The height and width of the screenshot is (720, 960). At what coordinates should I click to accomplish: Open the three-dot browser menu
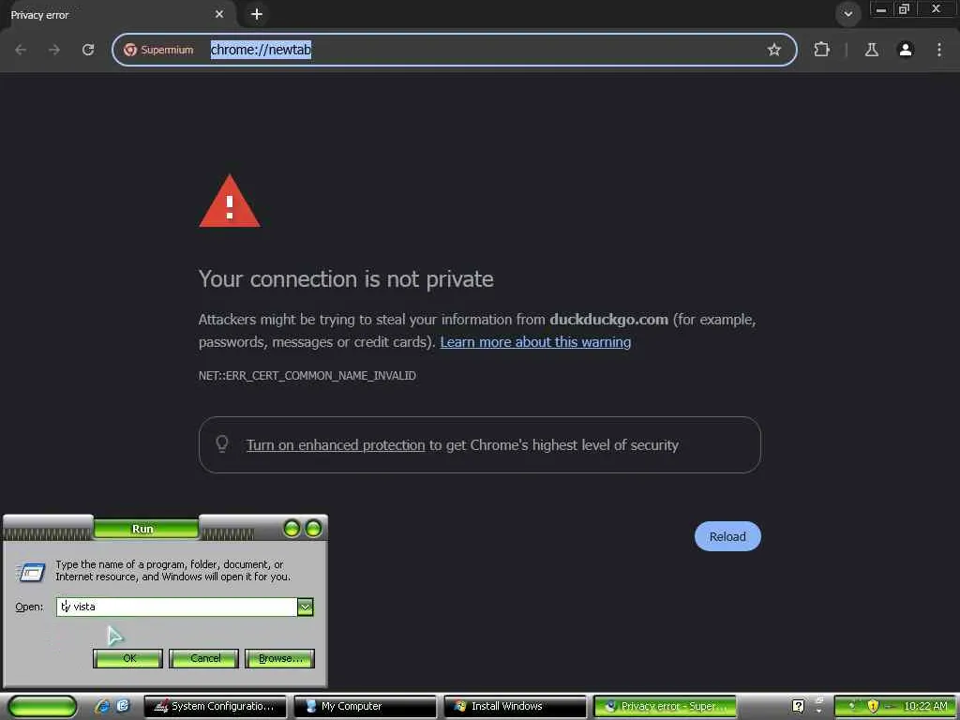[939, 50]
